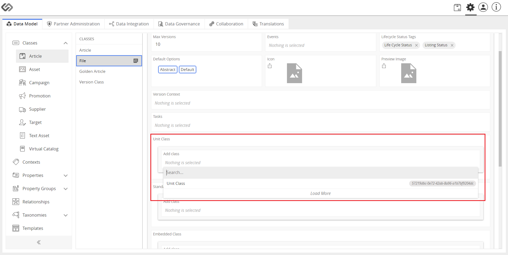Screen dimensions: 508x255
Task: Select the File class row
Action: pos(109,61)
